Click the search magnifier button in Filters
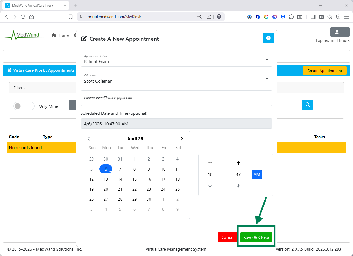353x256 pixels. tap(308, 105)
